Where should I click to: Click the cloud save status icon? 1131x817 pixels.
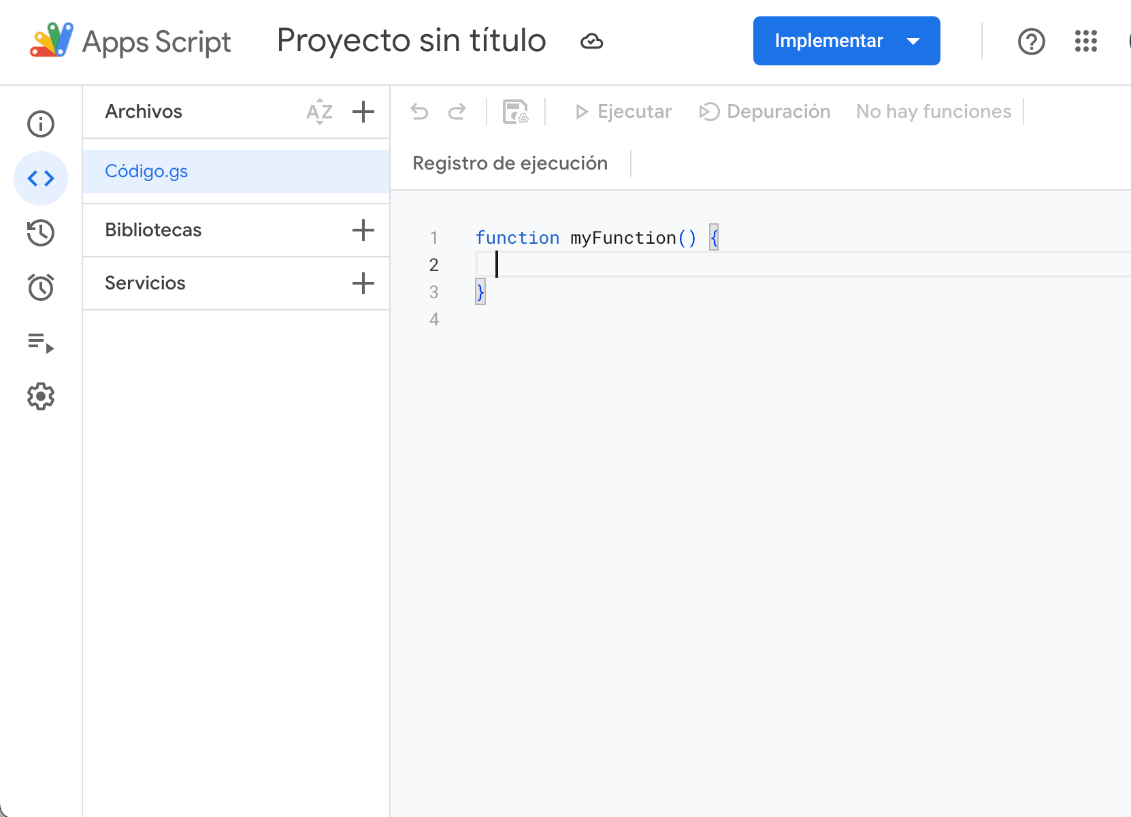[591, 42]
